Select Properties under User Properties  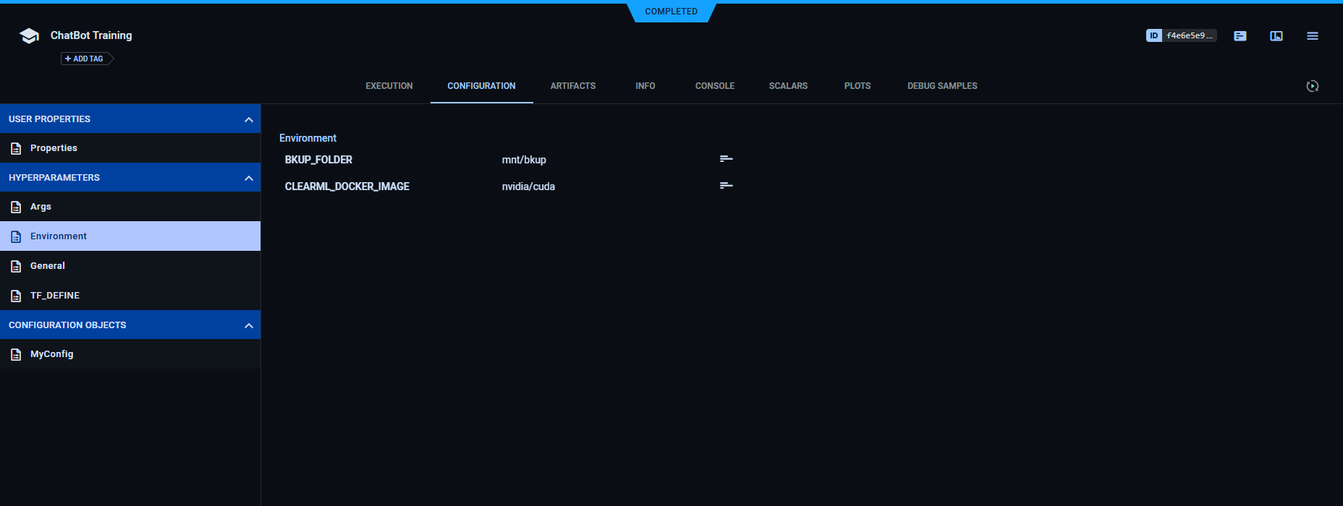click(54, 148)
